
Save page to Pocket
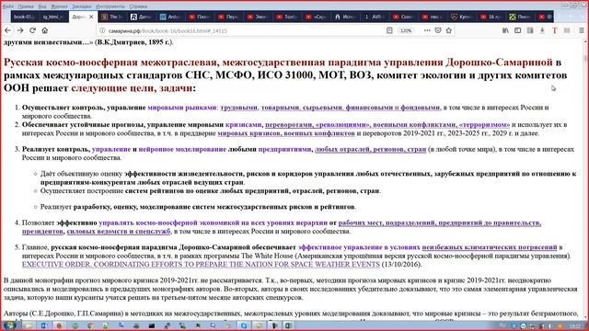point(438,30)
